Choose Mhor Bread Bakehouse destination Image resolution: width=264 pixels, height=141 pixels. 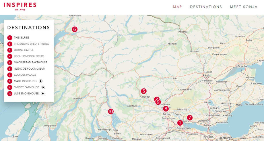click(30, 62)
